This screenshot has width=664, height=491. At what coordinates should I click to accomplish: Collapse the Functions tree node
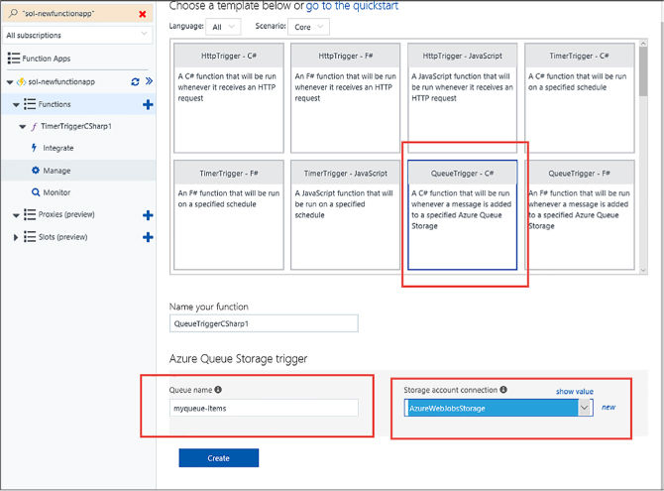click(16, 105)
